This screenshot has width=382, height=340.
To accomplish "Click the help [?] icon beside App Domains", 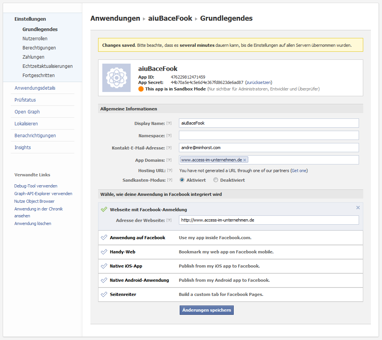I will coord(169,160).
